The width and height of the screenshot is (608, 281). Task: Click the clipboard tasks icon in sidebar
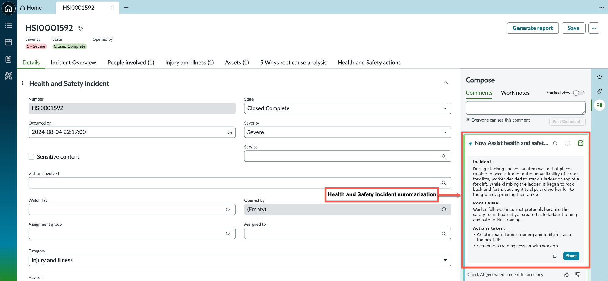pyautogui.click(x=9, y=59)
